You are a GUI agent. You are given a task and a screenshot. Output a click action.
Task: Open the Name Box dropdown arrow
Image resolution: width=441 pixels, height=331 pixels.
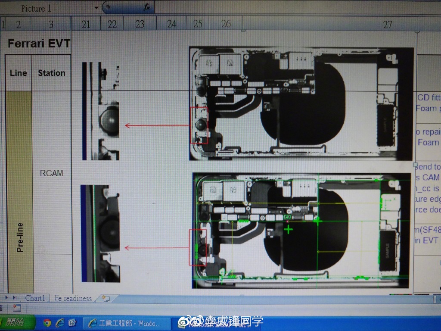point(96,8)
